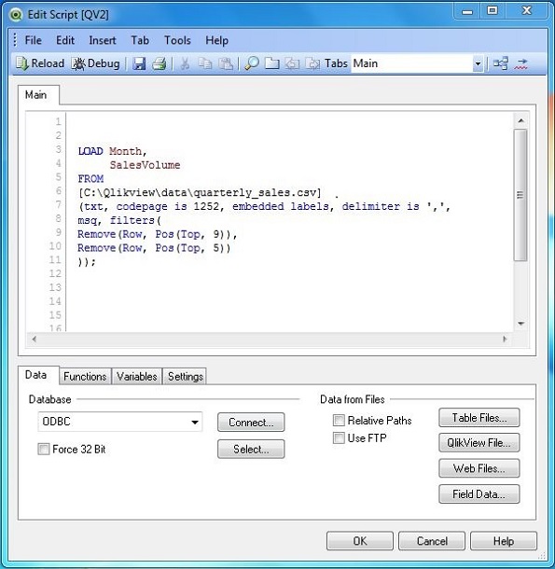This screenshot has width=555, height=569.
Task: Switch to the Data tab
Action: coord(36,375)
